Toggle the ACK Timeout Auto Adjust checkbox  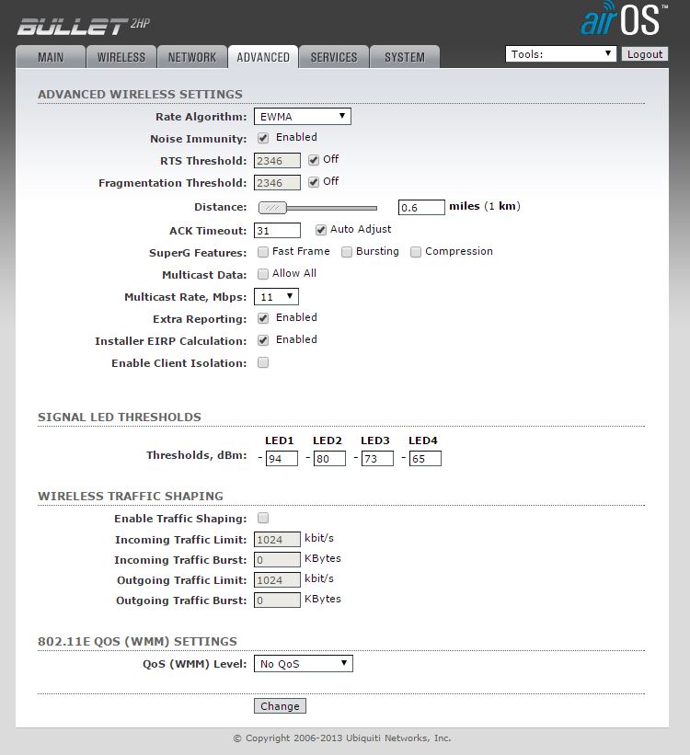pyautogui.click(x=321, y=230)
